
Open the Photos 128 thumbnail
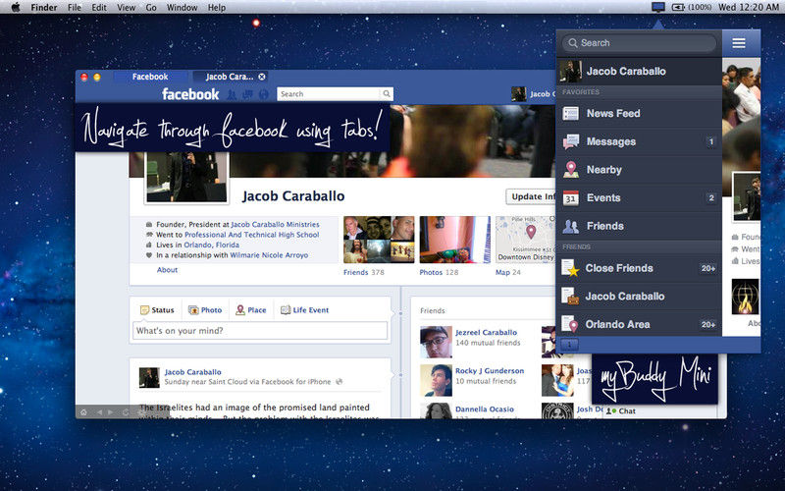click(455, 240)
